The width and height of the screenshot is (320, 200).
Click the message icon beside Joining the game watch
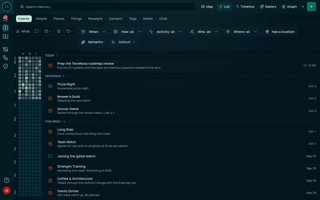(x=50, y=156)
